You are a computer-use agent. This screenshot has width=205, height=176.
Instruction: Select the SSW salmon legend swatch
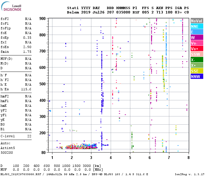click(x=197, y=54)
